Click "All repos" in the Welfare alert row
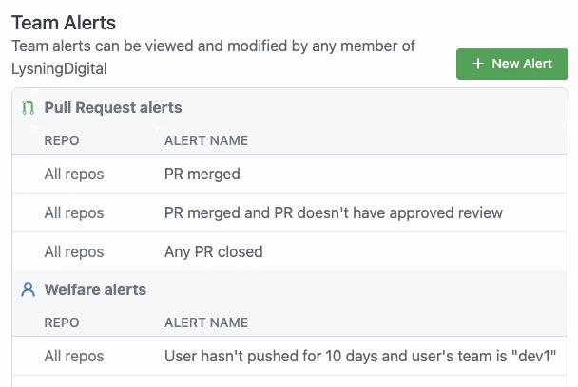Image resolution: width=578 pixels, height=387 pixels. click(x=74, y=358)
